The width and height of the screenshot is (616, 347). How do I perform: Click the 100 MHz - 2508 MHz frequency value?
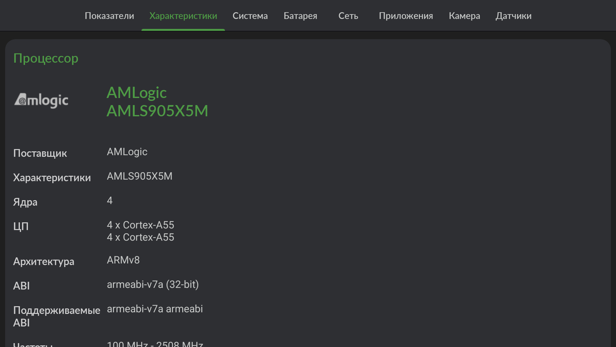tap(155, 344)
